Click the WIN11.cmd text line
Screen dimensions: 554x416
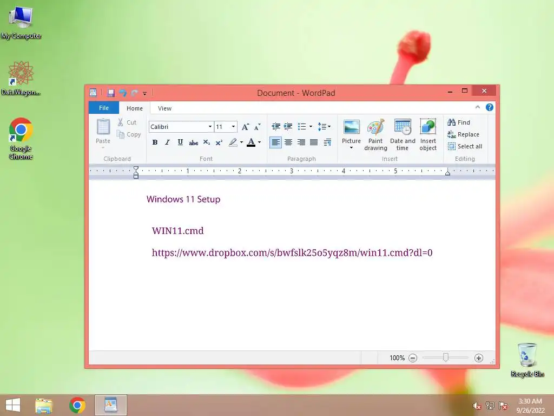tap(177, 231)
